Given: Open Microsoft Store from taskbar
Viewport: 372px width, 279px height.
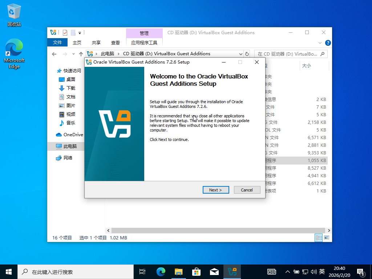Looking at the screenshot, I should tap(196, 271).
